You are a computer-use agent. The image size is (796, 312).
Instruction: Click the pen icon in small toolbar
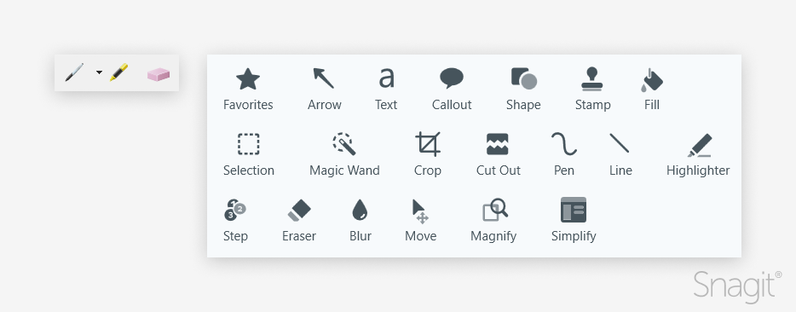point(74,72)
